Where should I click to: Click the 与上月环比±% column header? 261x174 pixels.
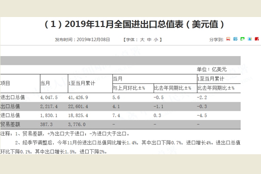(x=129, y=88)
